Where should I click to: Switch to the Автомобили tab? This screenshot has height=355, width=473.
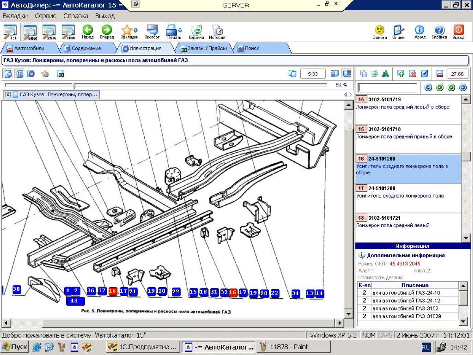pyautogui.click(x=29, y=48)
